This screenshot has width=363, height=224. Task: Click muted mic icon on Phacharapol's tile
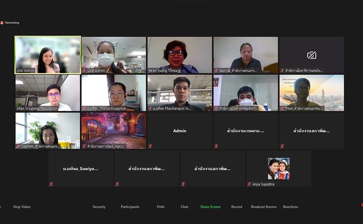pyautogui.click(x=150, y=108)
